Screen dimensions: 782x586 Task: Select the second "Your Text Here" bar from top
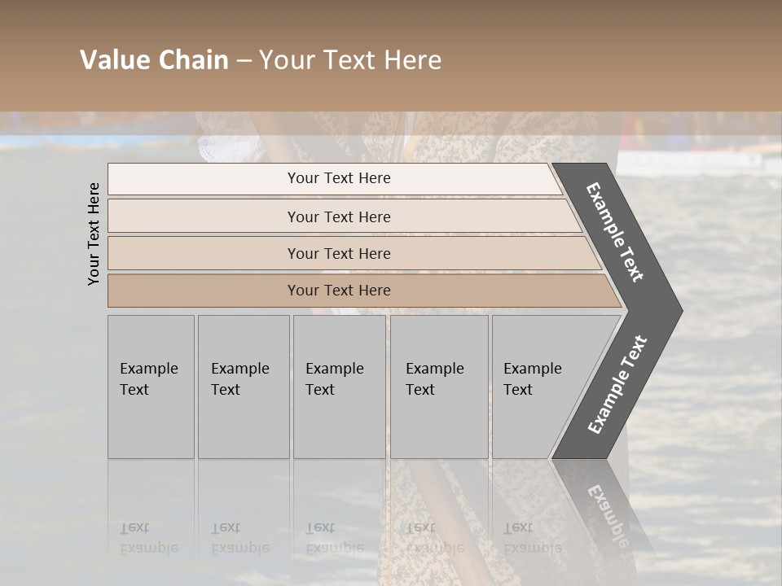[338, 216]
